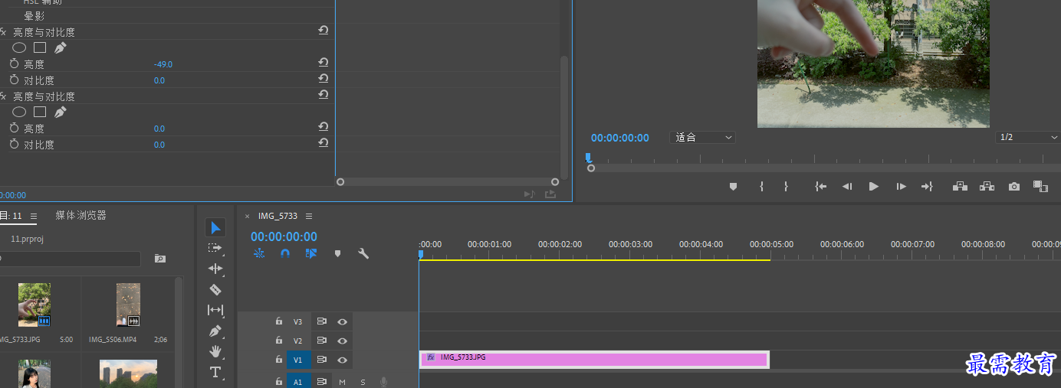Target track V1 header
Image resolution: width=1061 pixels, height=388 pixels.
(x=298, y=360)
